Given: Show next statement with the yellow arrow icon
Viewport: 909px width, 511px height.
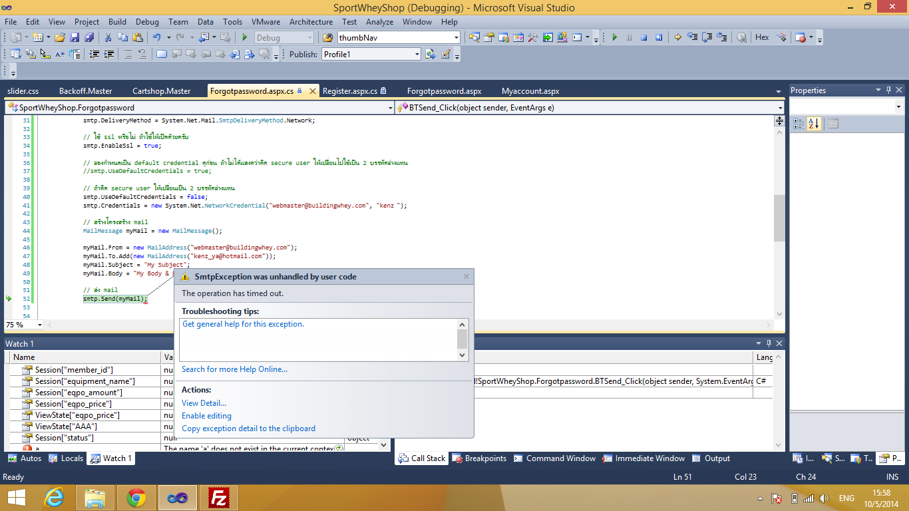Looking at the screenshot, I should click(677, 37).
